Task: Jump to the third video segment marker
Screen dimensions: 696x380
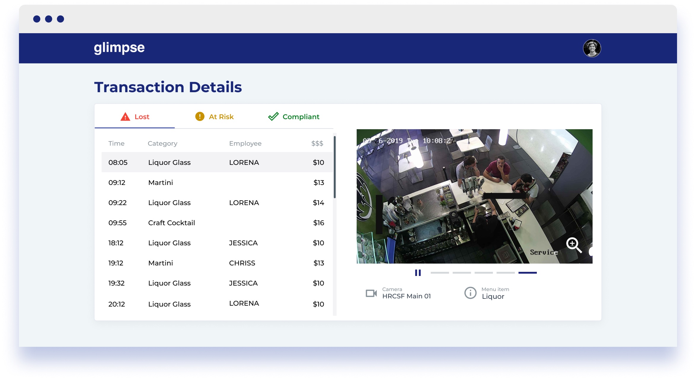Action: click(483, 273)
